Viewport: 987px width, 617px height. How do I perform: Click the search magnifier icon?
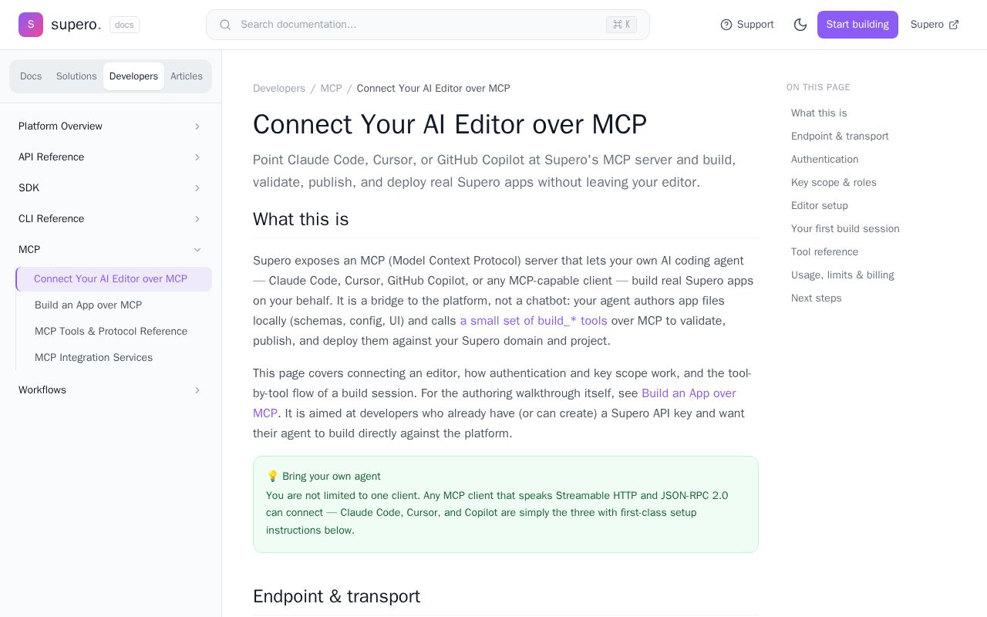click(x=225, y=25)
